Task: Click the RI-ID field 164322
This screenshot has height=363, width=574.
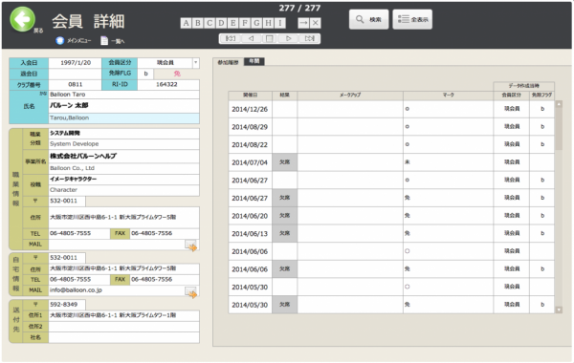Action: tap(168, 84)
